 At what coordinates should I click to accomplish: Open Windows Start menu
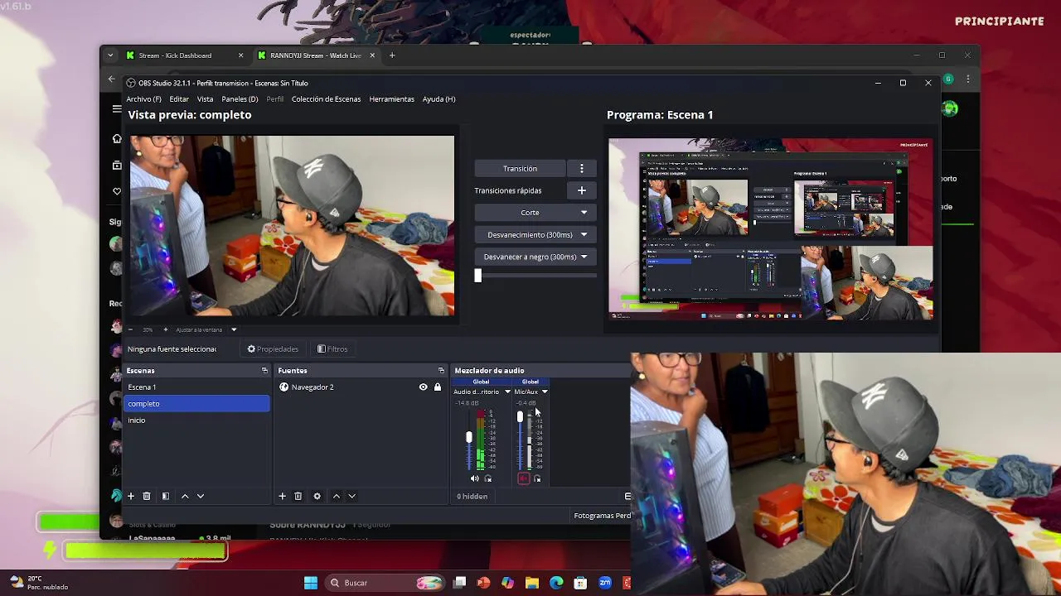(311, 583)
